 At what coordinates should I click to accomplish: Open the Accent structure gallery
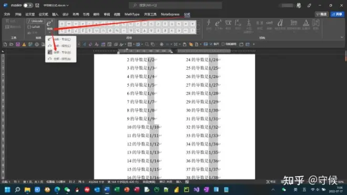[x=280, y=25]
